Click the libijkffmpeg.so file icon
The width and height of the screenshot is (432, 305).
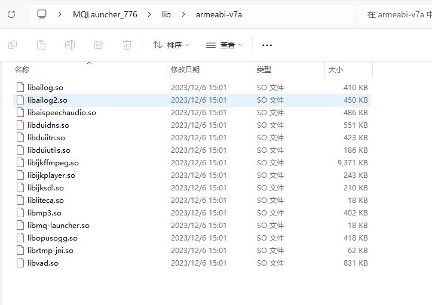click(x=21, y=163)
